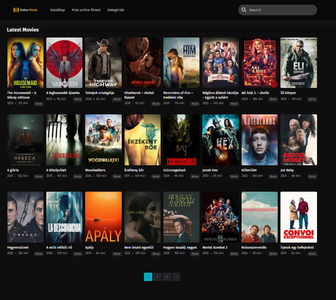Viewport: 336px width, 300px height.
Task: Open the Outerlands poster thumbnail
Action: [260, 140]
